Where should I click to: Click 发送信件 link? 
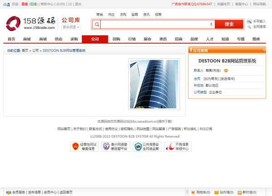[227, 79]
